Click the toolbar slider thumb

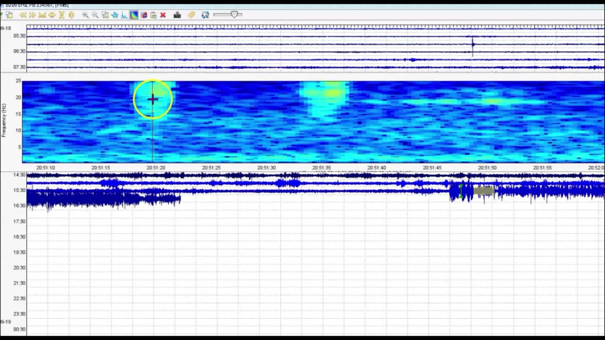coord(234,15)
